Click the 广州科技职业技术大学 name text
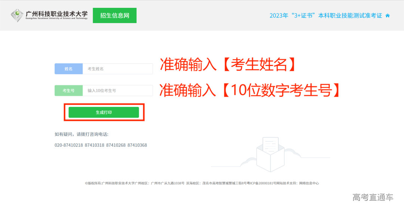The width and height of the screenshot is (404, 212). [56, 14]
